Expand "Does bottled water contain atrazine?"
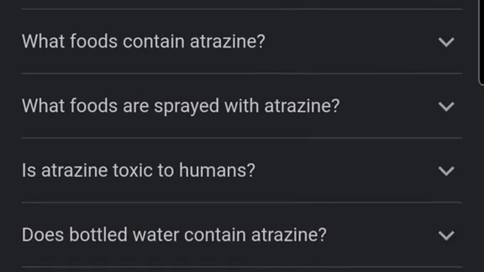484x272 pixels. point(242,235)
